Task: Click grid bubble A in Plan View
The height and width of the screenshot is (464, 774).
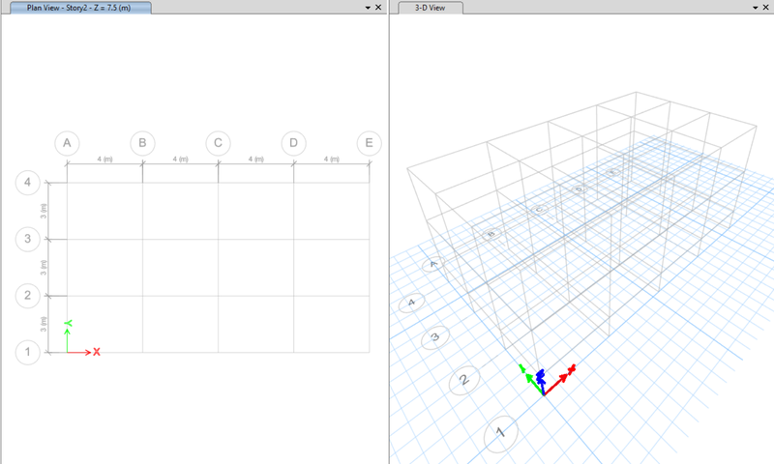Action: click(67, 143)
